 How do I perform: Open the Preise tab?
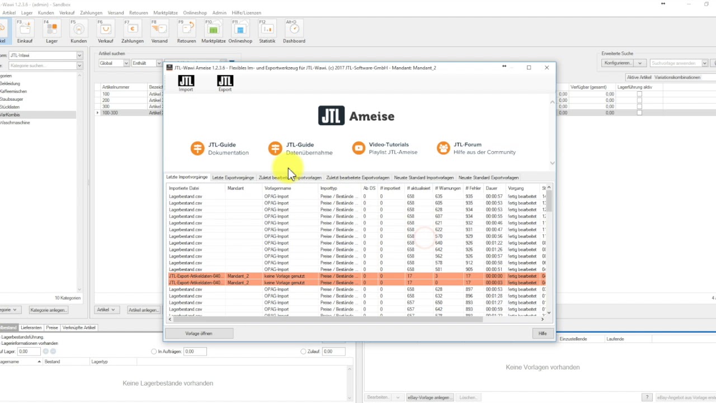52,327
